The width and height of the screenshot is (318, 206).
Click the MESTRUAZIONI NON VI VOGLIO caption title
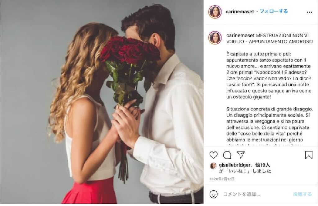[x=270, y=38]
